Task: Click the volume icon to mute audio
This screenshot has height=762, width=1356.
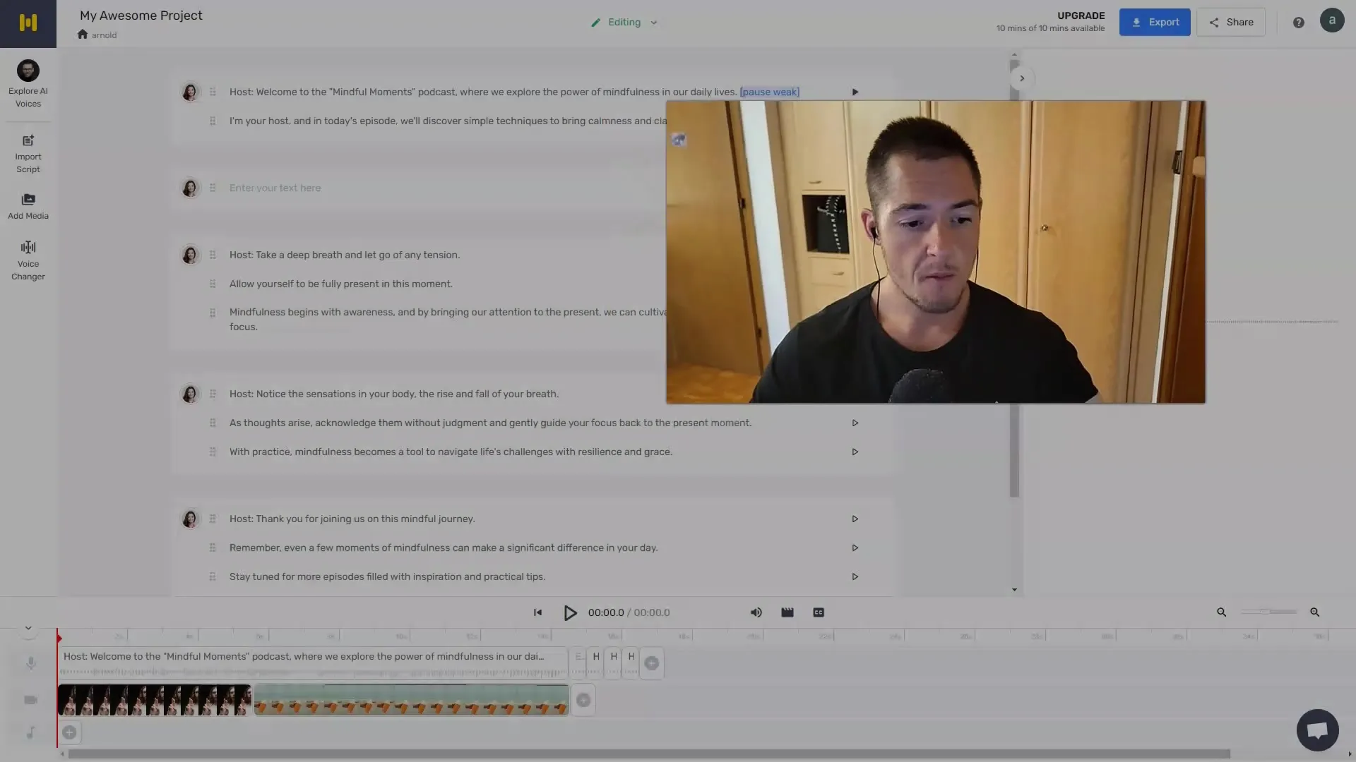Action: [755, 612]
